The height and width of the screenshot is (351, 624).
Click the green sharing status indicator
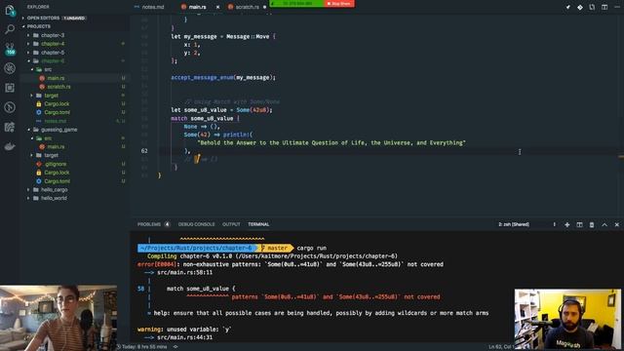tap(296, 4)
